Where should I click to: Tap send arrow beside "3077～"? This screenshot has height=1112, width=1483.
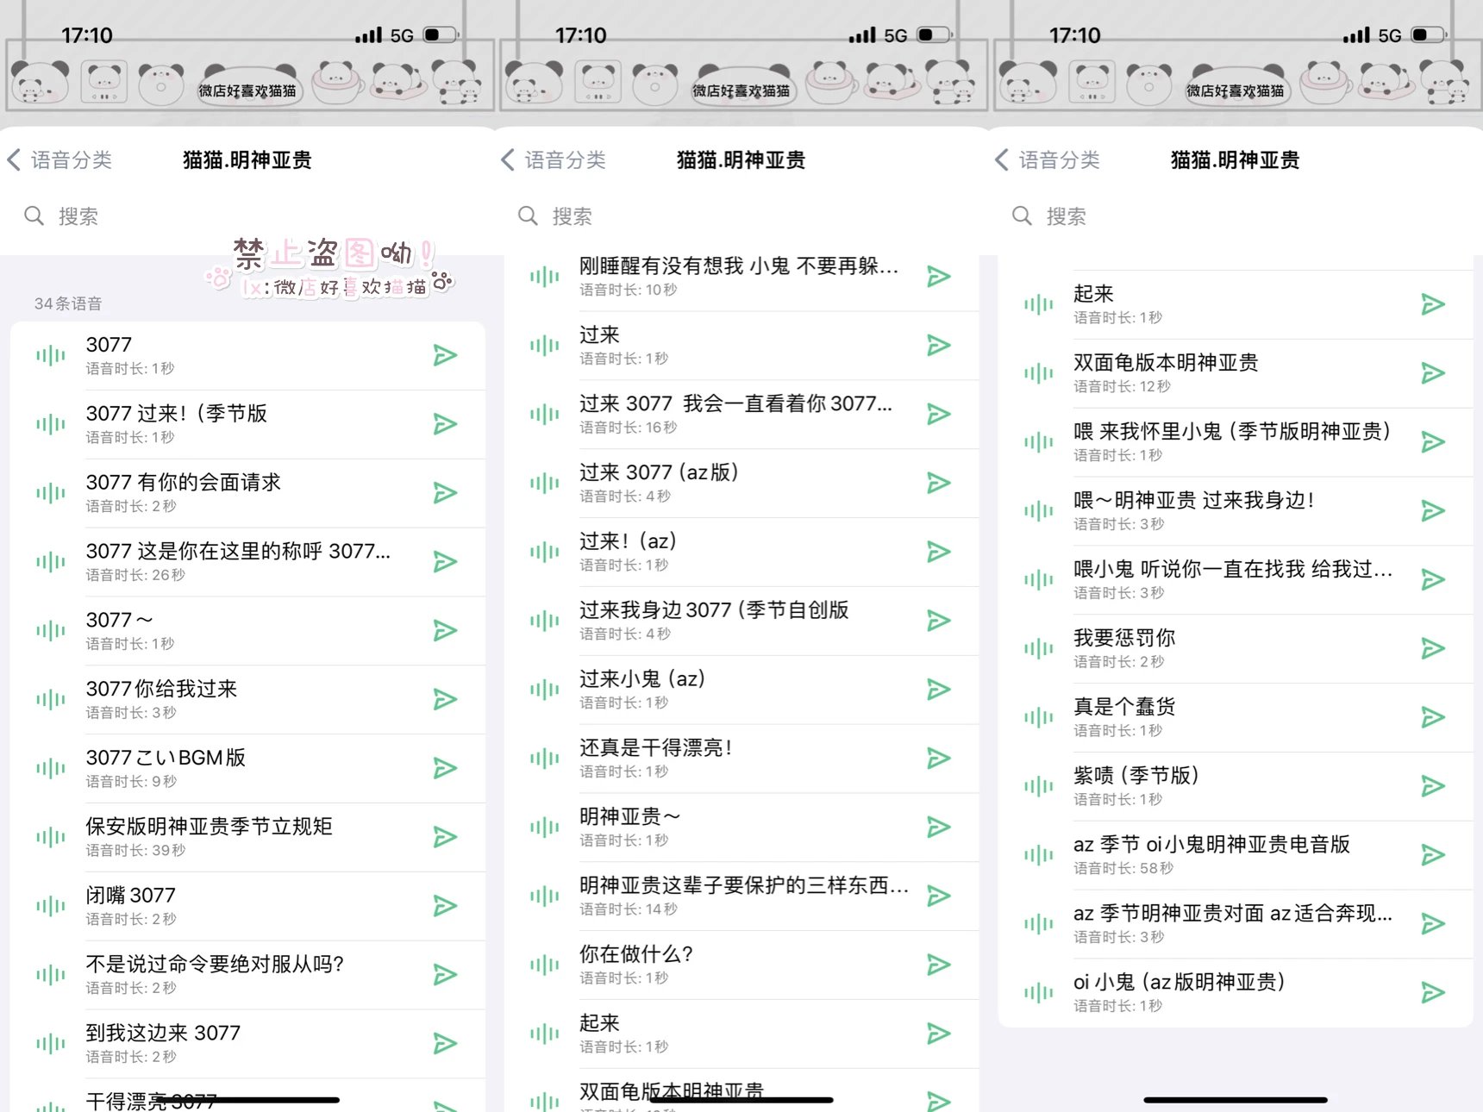click(445, 631)
